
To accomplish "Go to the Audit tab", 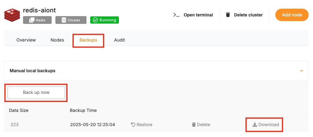I will (x=119, y=40).
